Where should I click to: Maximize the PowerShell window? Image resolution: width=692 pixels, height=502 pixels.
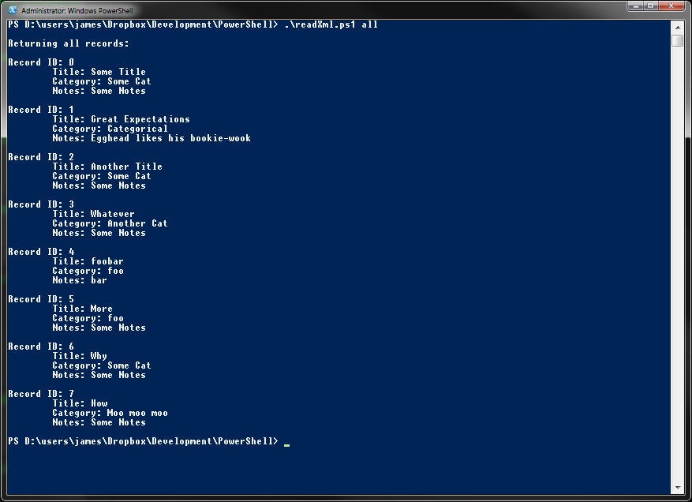coord(650,6)
